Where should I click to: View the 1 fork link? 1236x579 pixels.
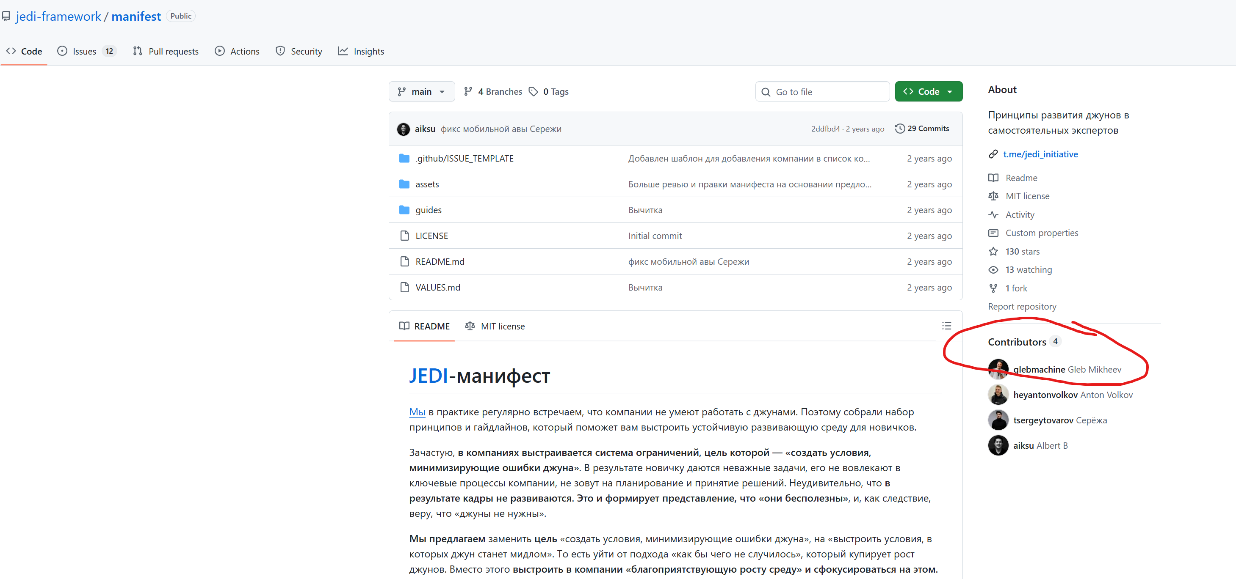[x=1016, y=288]
